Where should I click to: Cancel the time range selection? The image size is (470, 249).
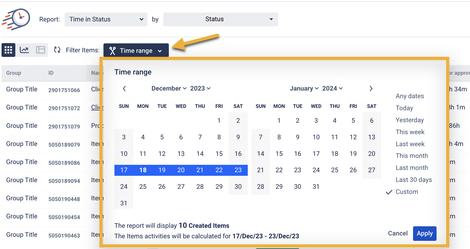point(398,233)
